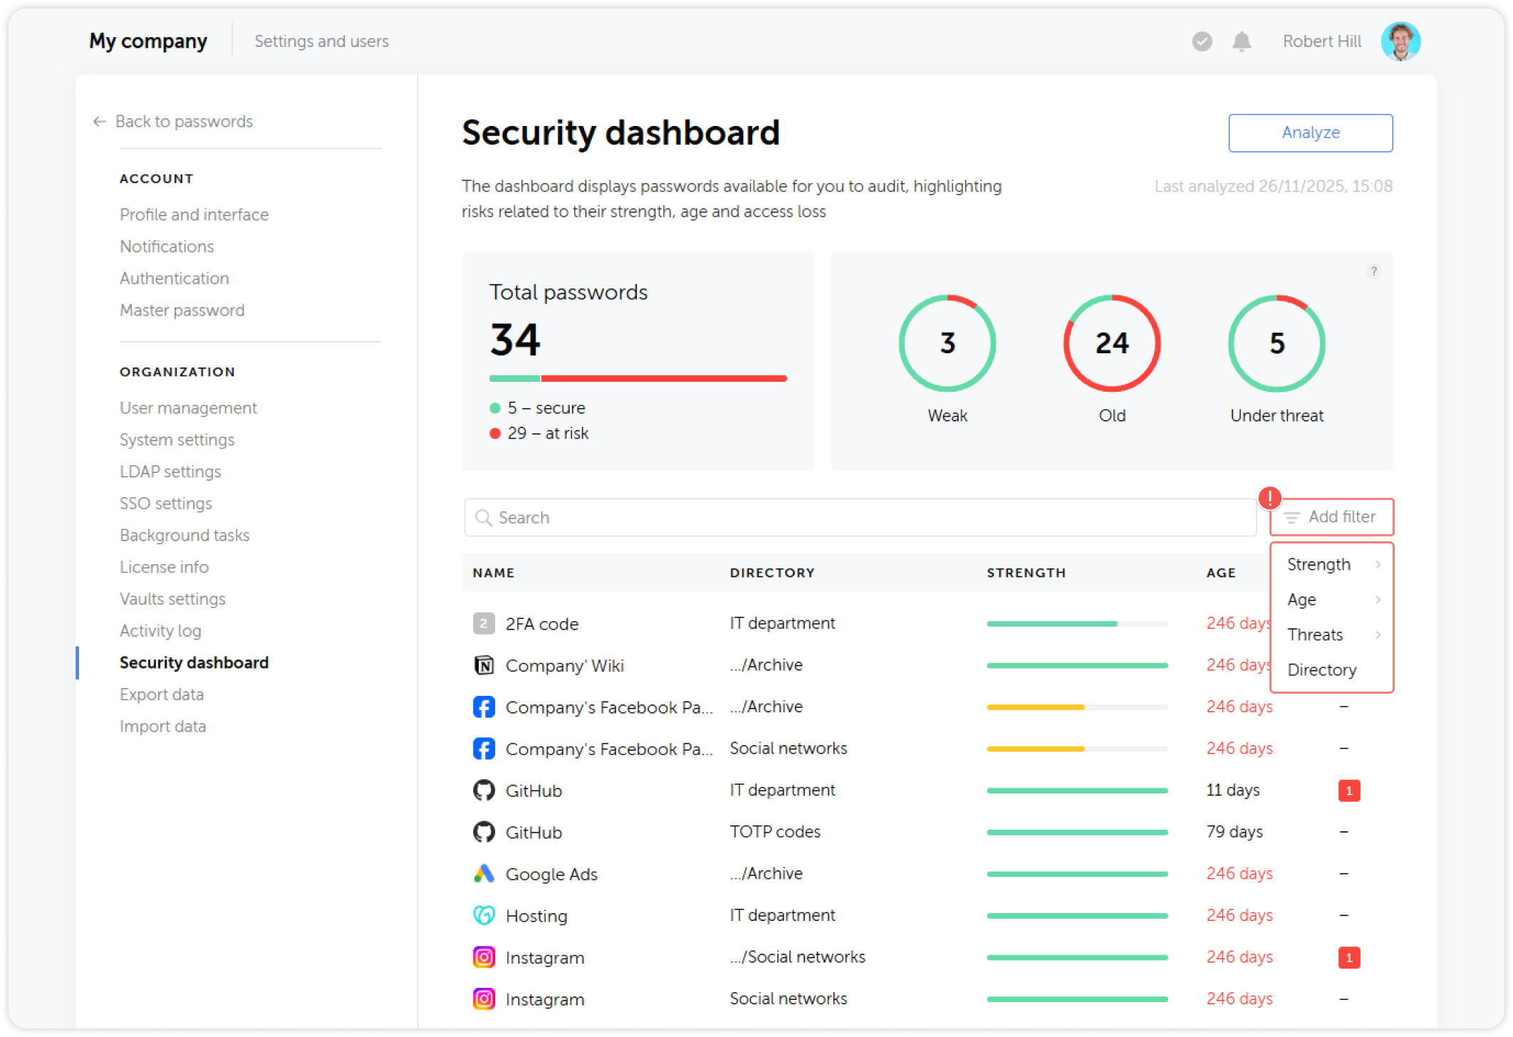Select Directory in the filter menu
1513x1037 pixels.
[1321, 669]
